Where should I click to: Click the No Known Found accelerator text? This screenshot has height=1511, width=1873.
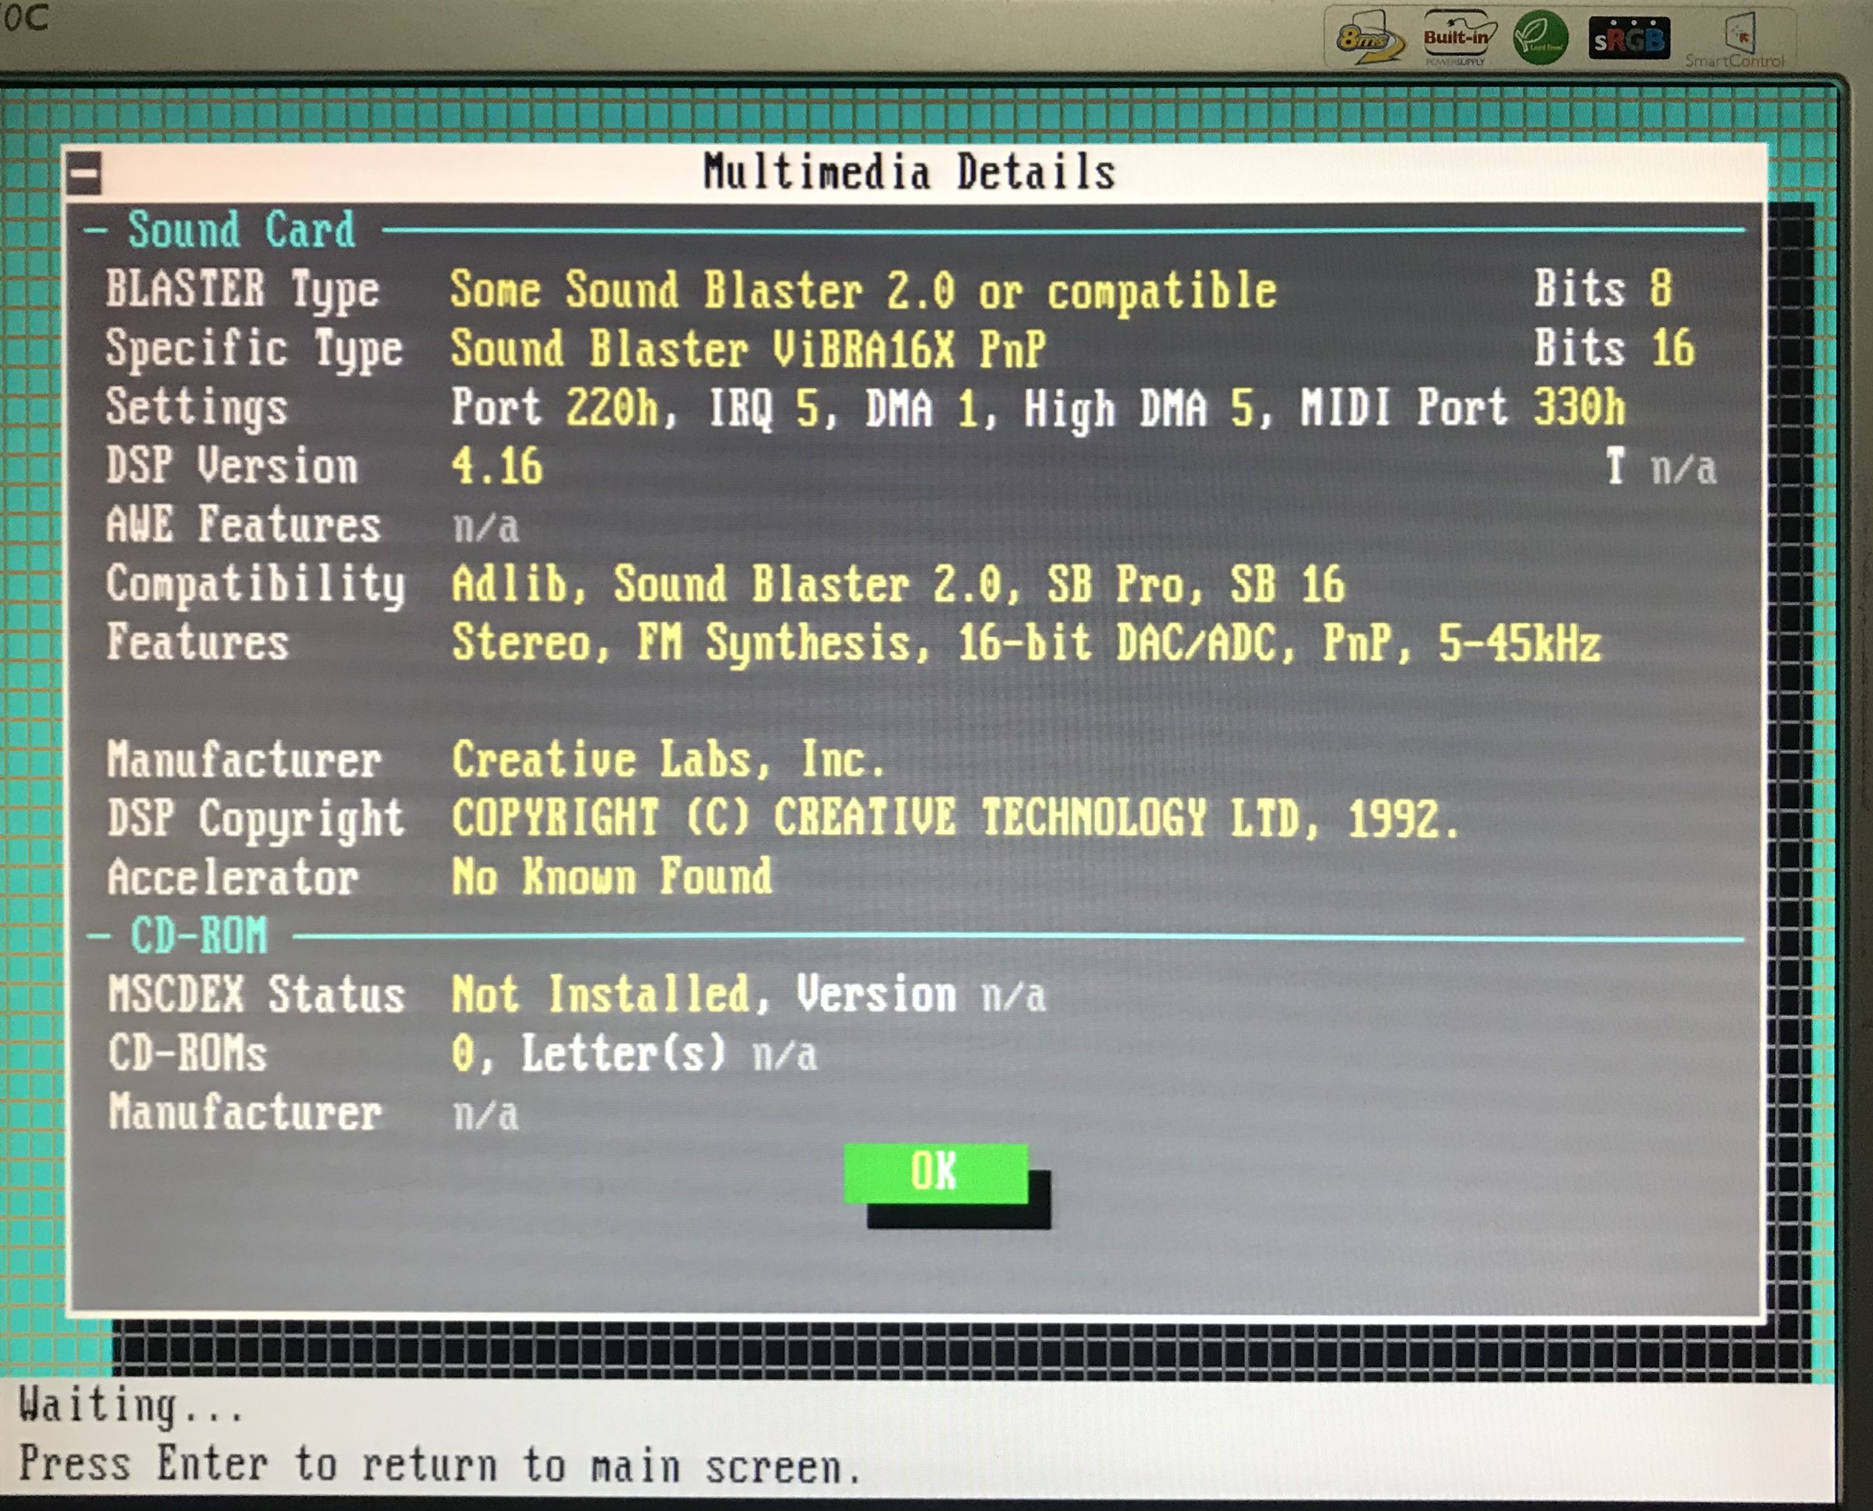(x=612, y=876)
